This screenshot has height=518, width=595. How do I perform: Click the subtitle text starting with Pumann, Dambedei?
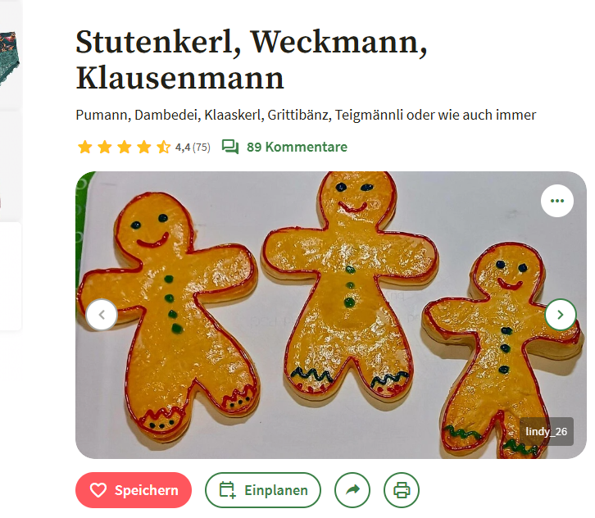pos(306,115)
